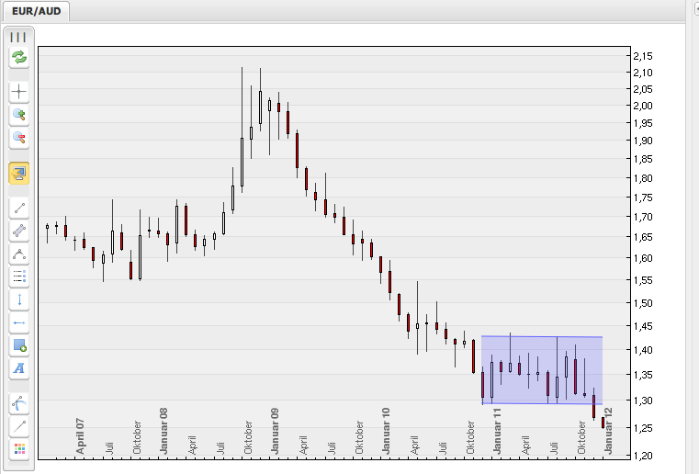Click the 'Januar 11' axis label
The width and height of the screenshot is (699, 474).
(497, 430)
